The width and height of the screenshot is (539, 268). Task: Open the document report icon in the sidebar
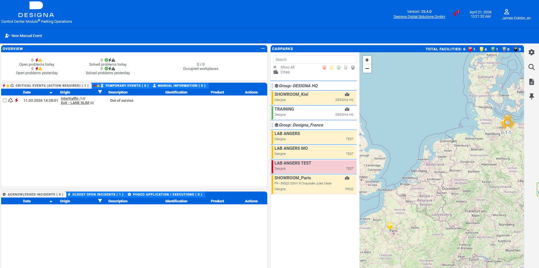(532, 82)
